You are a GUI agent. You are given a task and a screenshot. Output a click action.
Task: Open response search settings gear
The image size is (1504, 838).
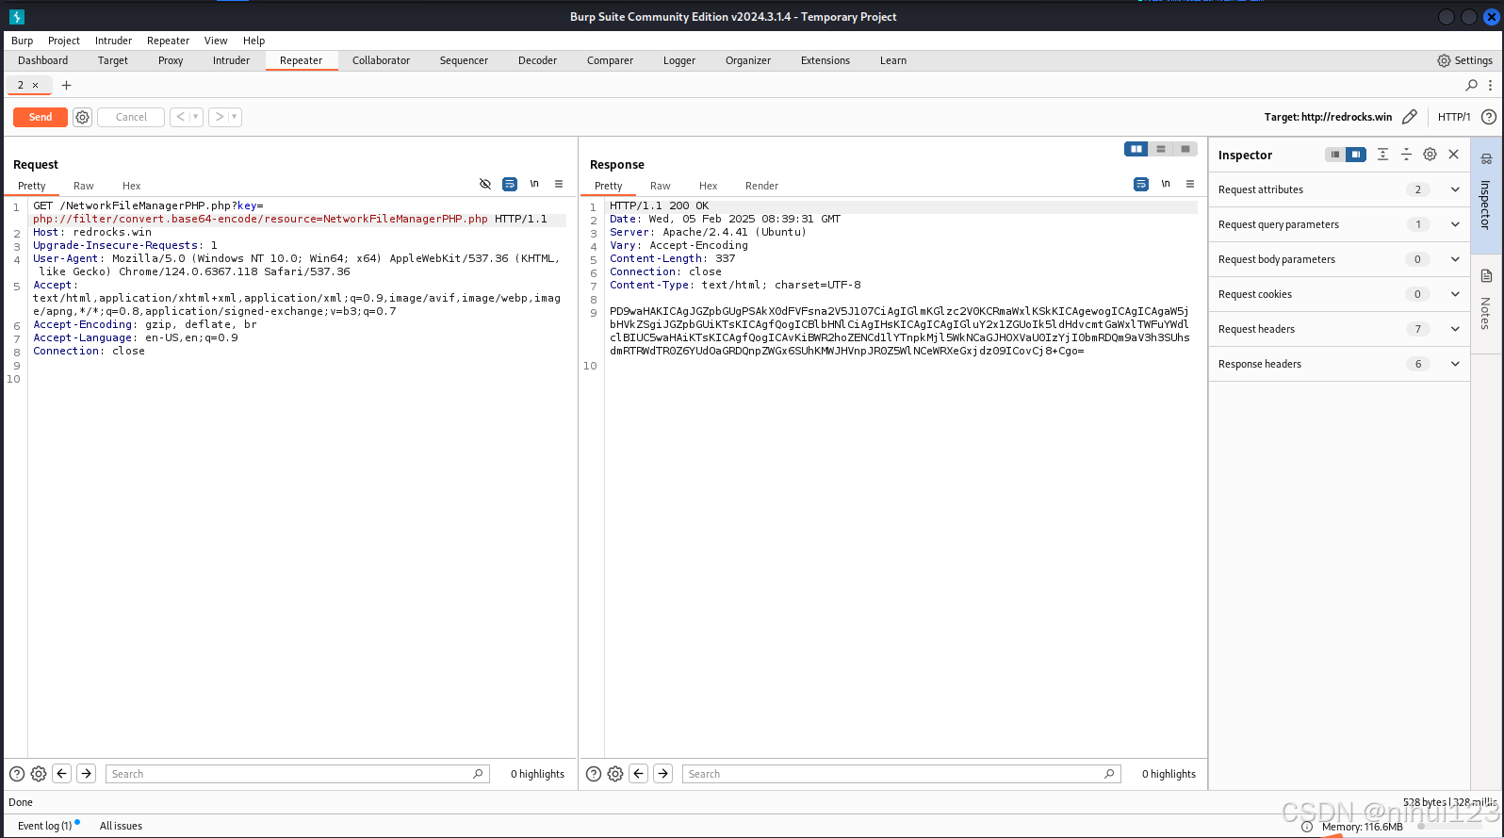point(615,774)
